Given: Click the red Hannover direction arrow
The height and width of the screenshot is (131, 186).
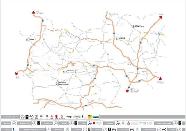Looking at the screenshot, I should tap(34, 12).
